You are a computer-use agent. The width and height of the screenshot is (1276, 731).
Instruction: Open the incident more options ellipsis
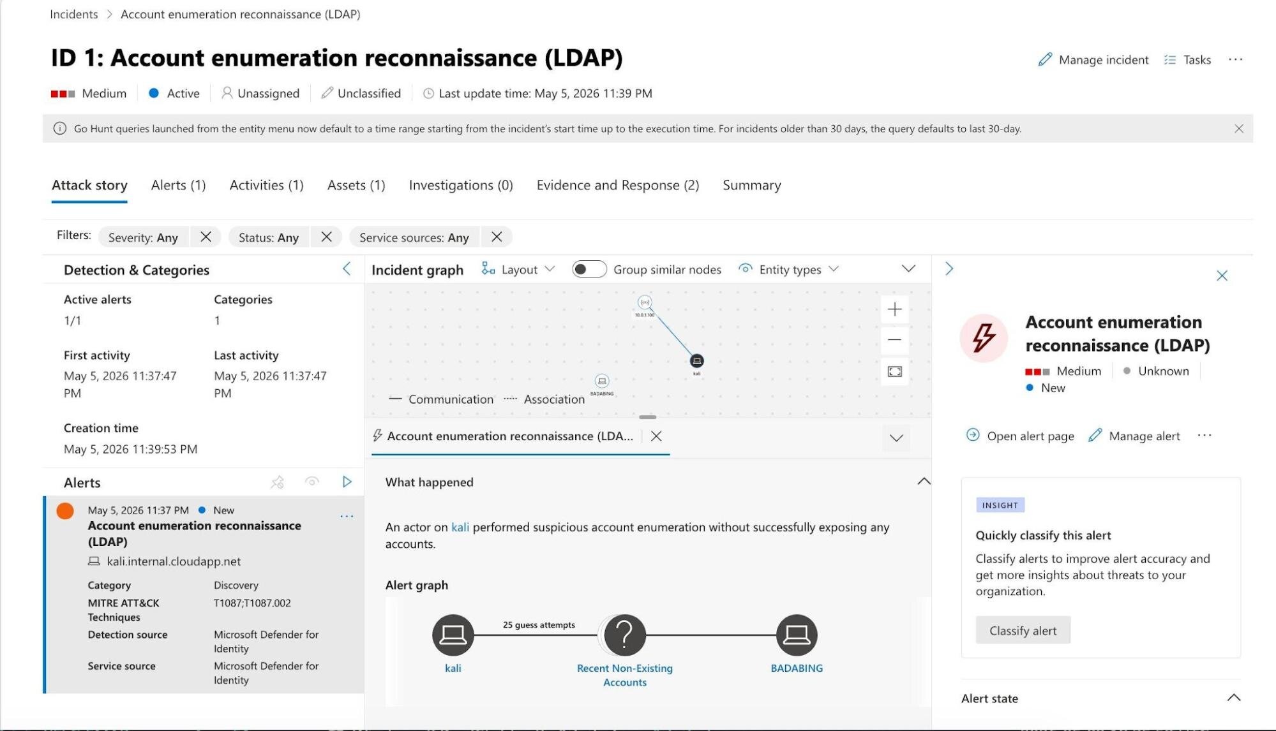pos(1235,59)
